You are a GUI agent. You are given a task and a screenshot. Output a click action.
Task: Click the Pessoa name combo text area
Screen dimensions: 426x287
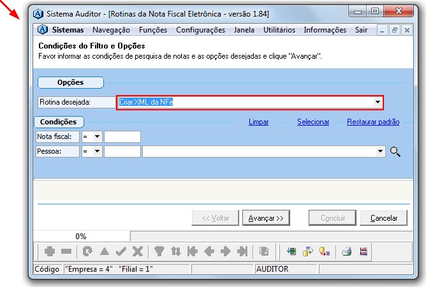tap(259, 151)
